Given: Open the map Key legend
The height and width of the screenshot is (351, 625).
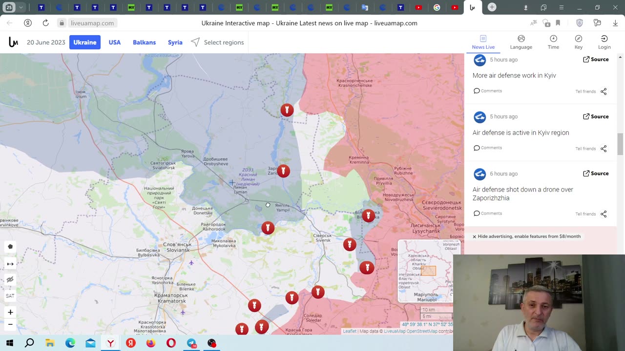Looking at the screenshot, I should click(x=579, y=42).
